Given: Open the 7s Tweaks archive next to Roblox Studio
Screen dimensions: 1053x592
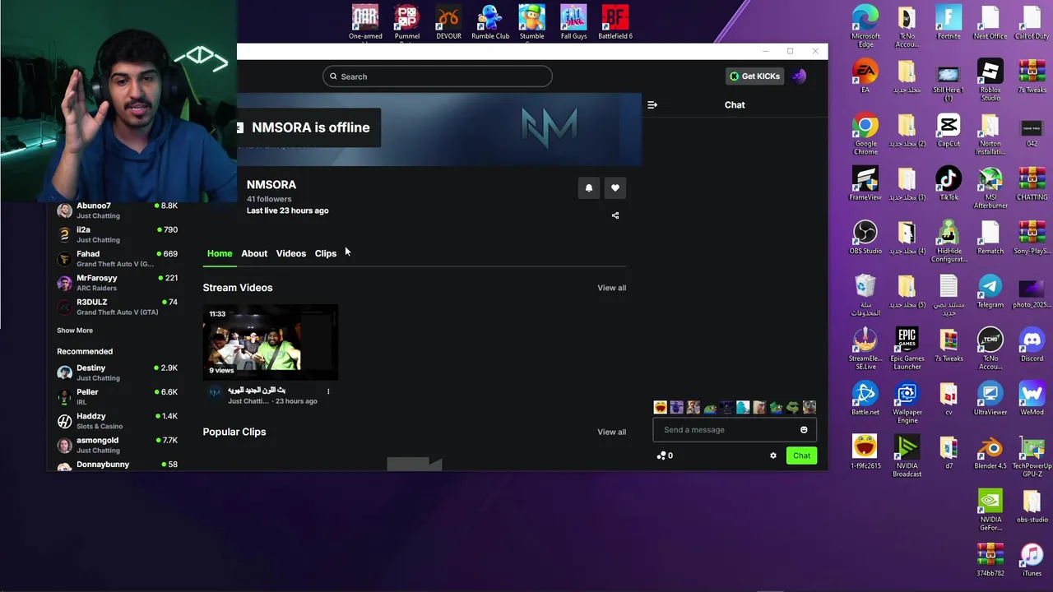Looking at the screenshot, I should pyautogui.click(x=1032, y=76).
